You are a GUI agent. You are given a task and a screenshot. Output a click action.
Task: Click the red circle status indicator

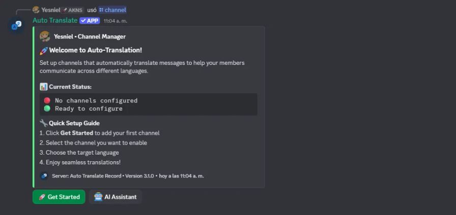coord(47,100)
